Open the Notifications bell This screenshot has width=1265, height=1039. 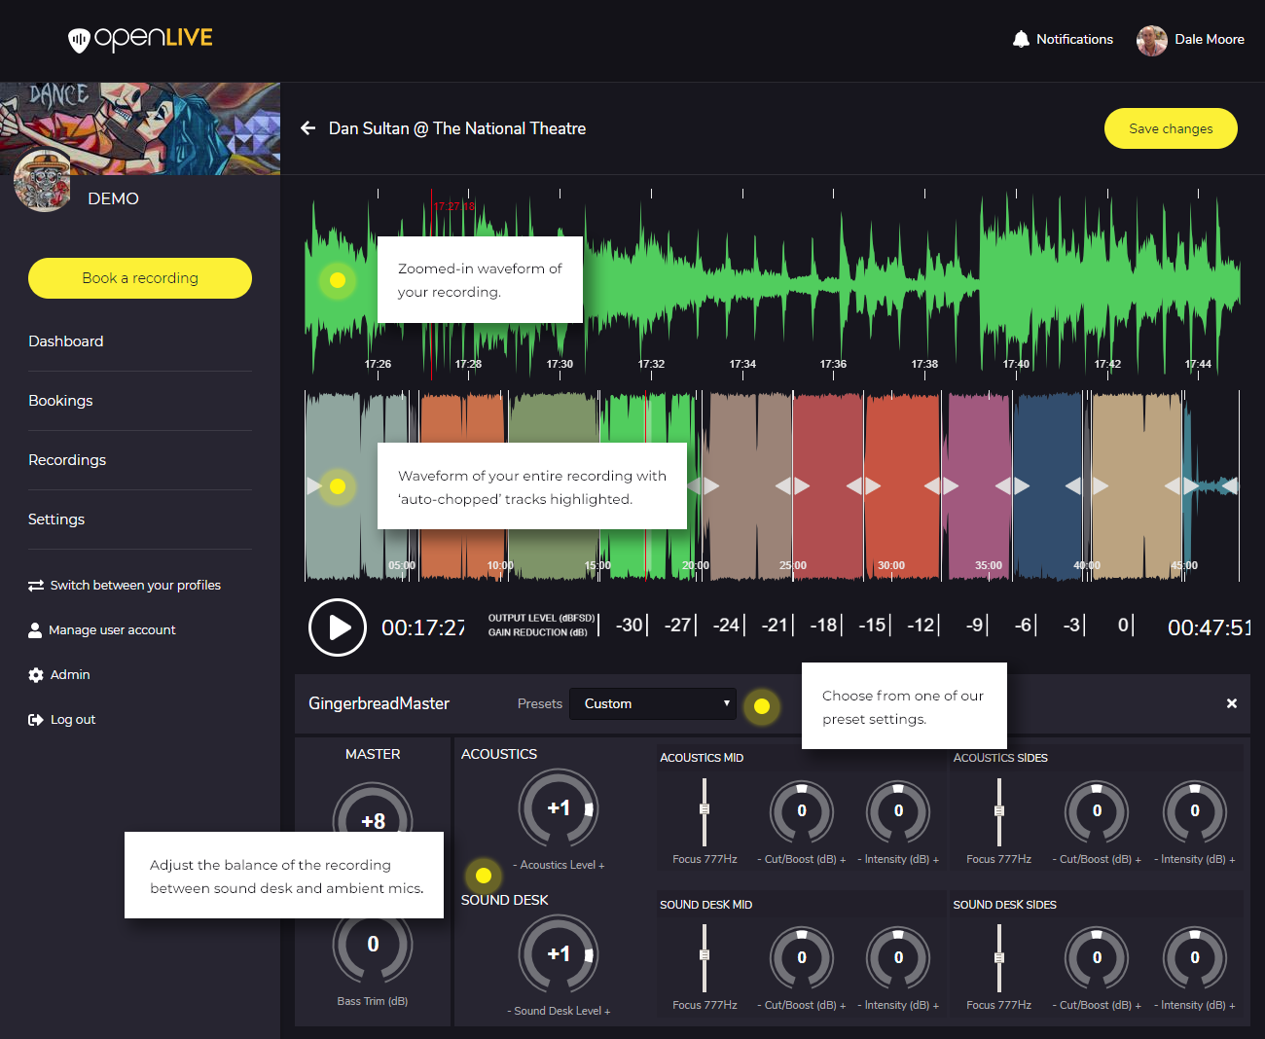click(1021, 38)
